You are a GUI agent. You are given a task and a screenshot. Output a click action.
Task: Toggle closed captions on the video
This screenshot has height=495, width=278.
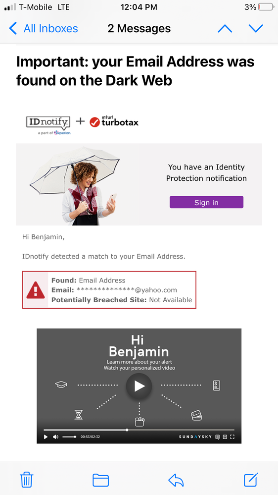225,437
